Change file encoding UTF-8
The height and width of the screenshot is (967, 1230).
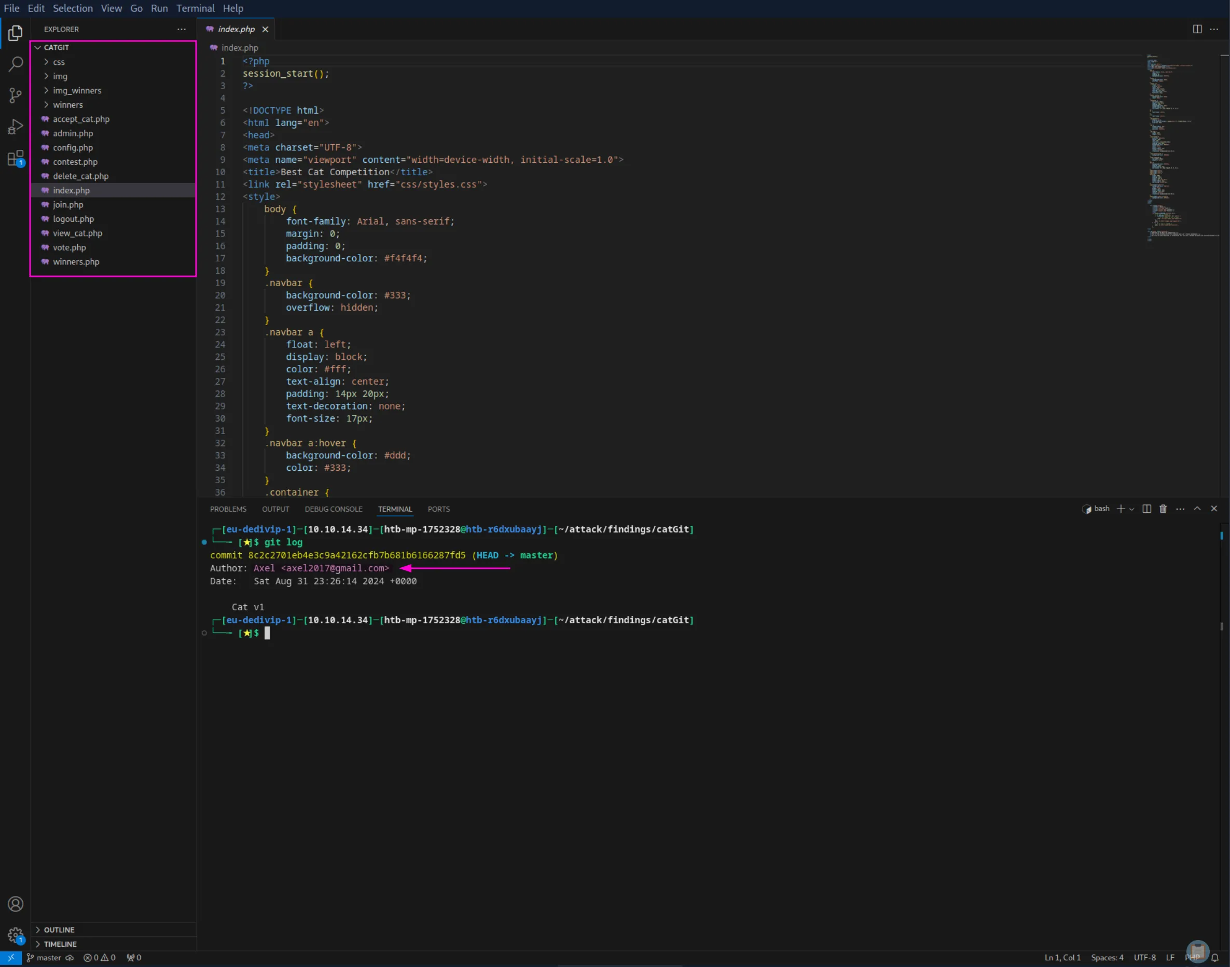[1144, 958]
